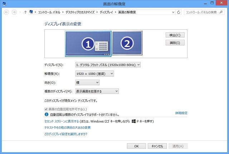The width and height of the screenshot is (229, 154).
Task: Navigate to デスクトップのカスタマイズ breadcrumb
Action: [80, 12]
